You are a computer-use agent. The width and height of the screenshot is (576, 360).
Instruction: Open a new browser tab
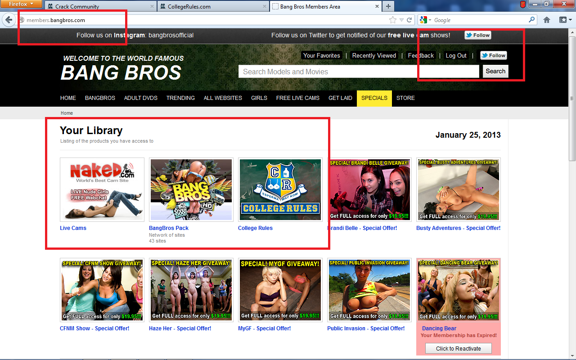388,7
